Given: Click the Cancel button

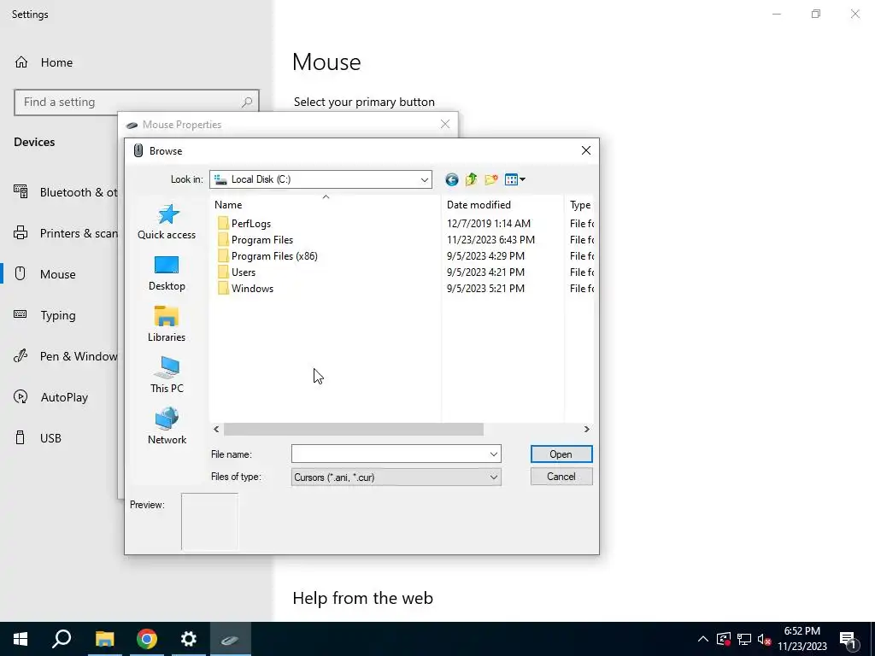Looking at the screenshot, I should pos(561,477).
